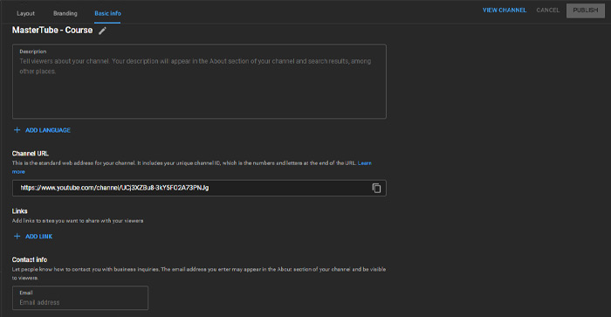Select the Basic info tab
The image size is (611, 317).
tap(107, 13)
